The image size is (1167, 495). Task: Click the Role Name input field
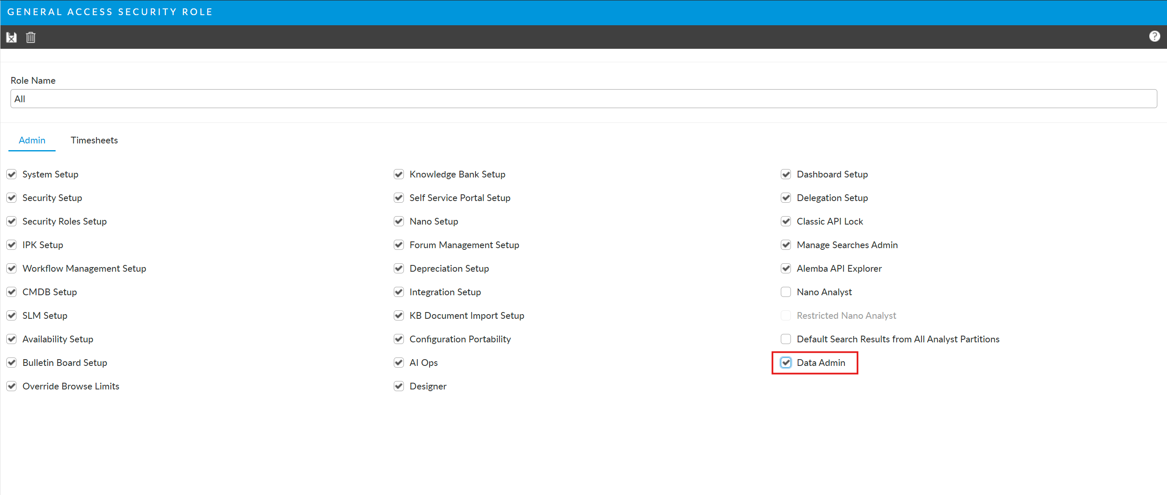tap(583, 99)
